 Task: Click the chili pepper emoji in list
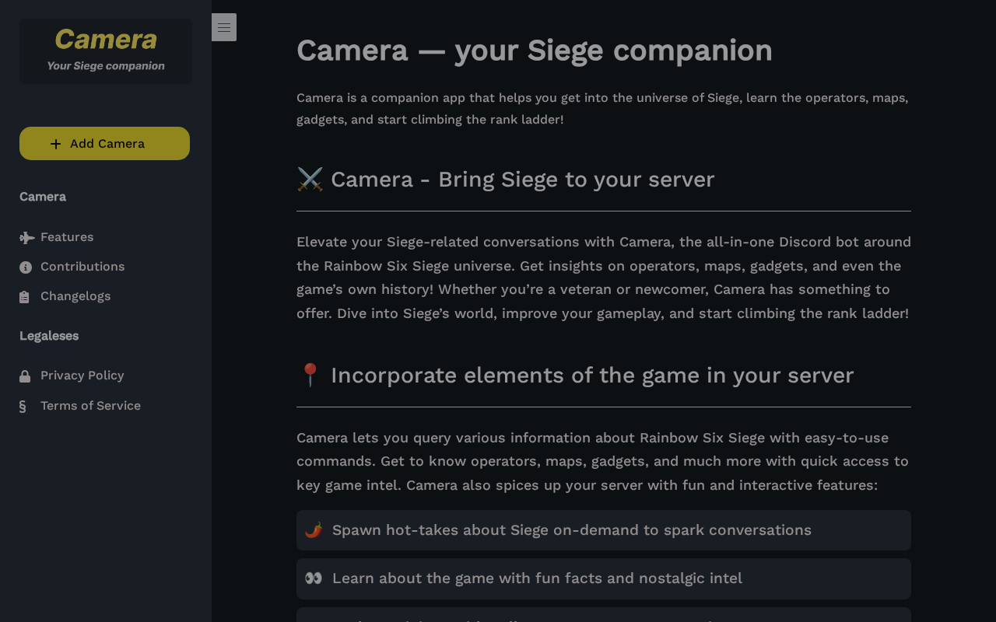[314, 530]
